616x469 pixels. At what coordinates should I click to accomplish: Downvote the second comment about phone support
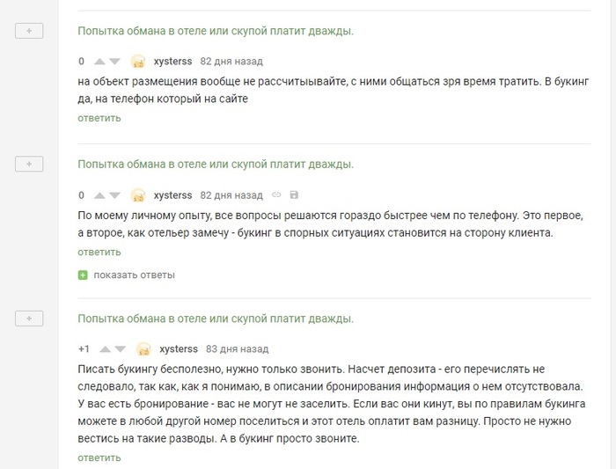tap(114, 195)
